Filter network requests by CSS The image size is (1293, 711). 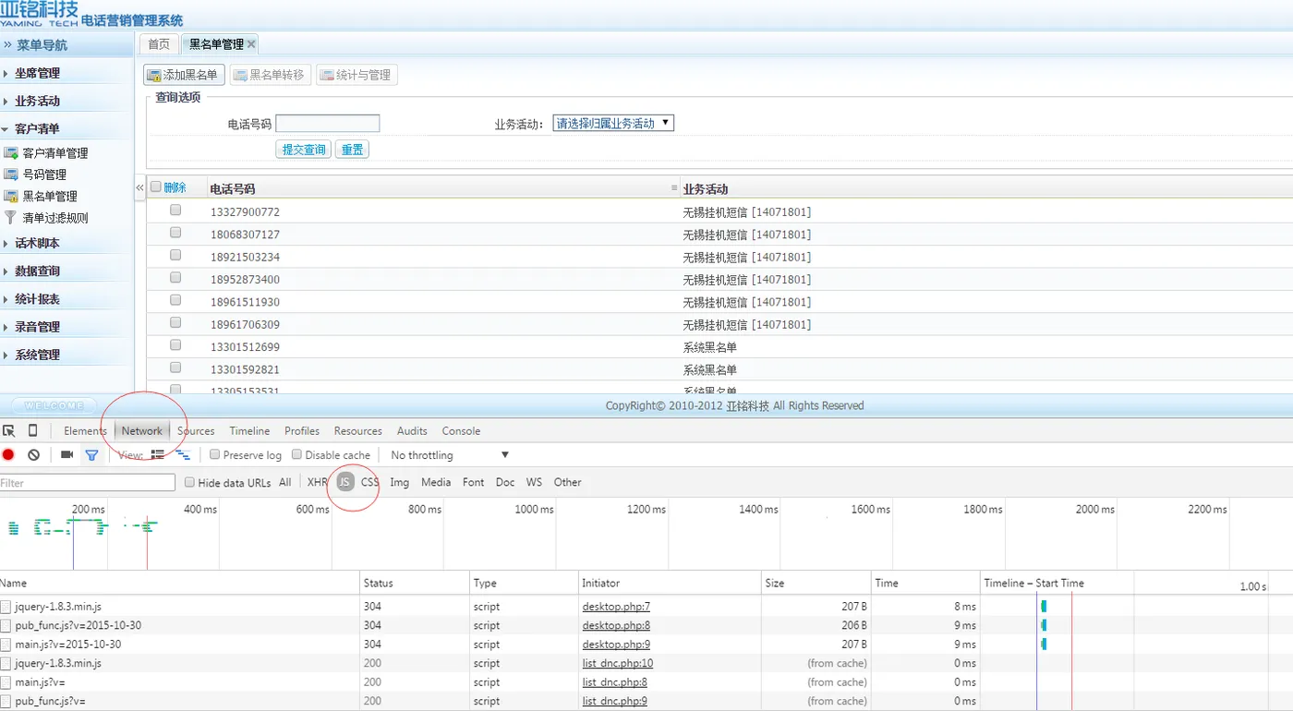click(370, 482)
